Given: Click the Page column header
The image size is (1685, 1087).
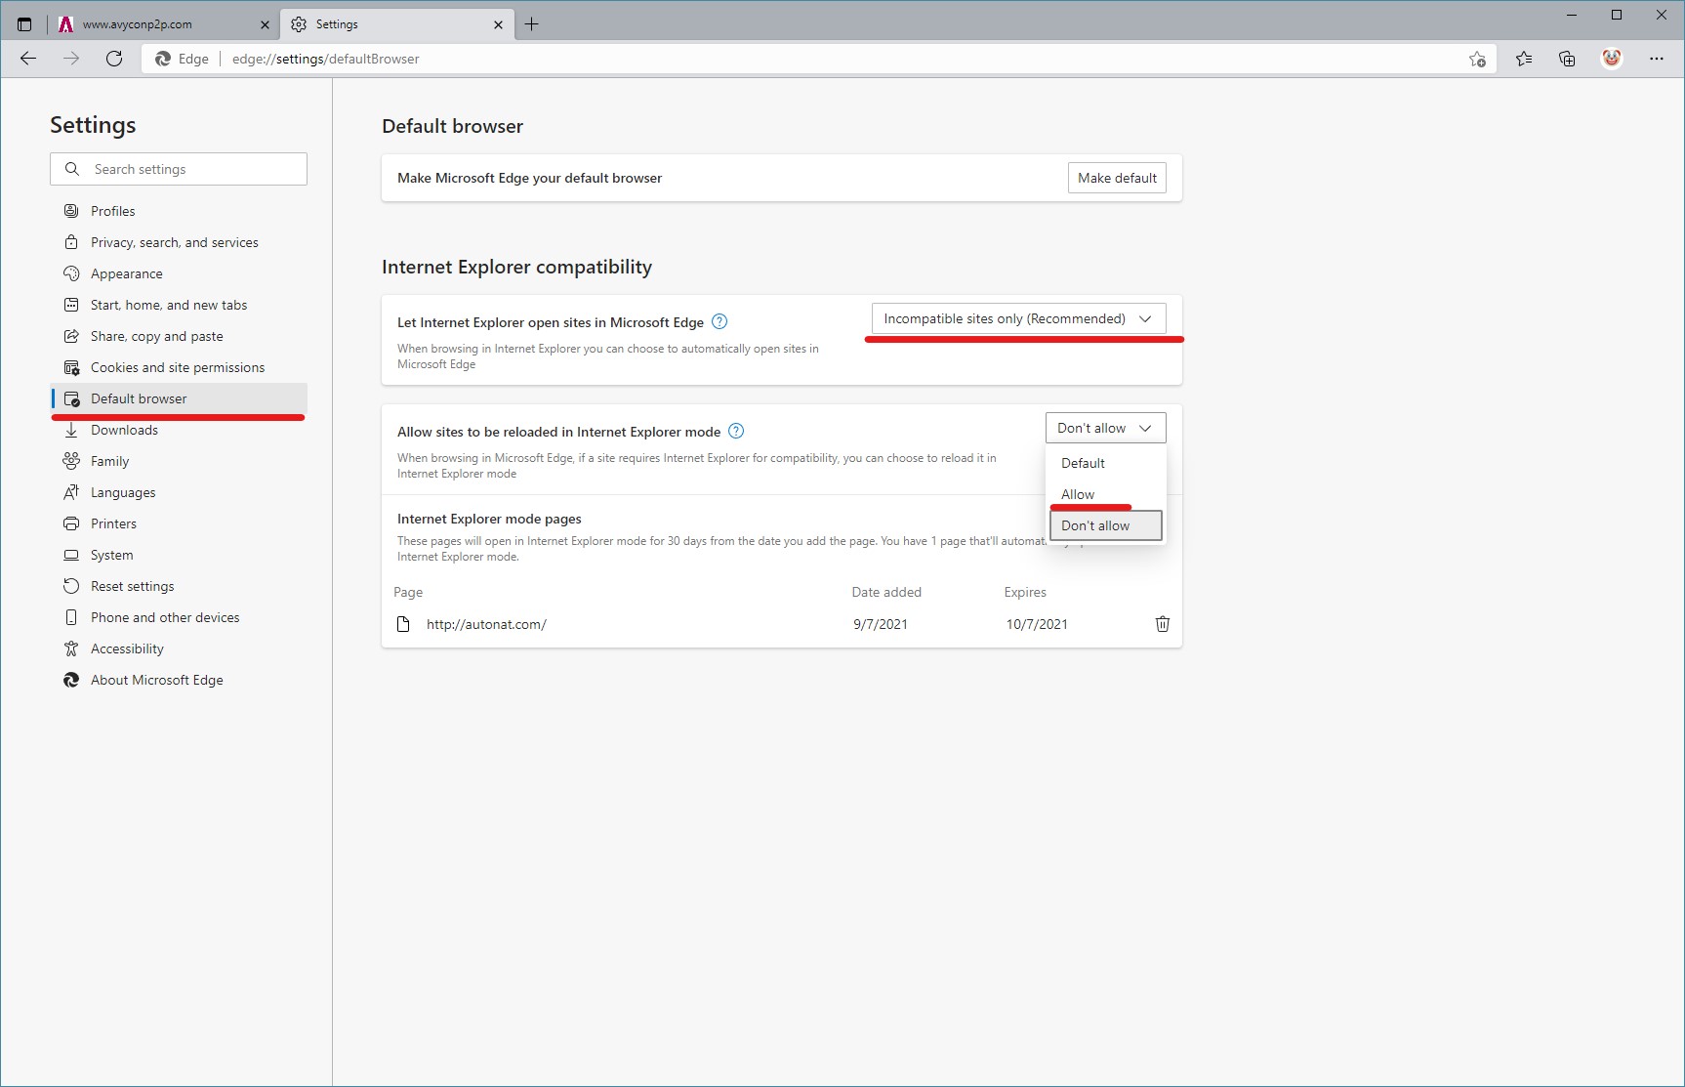Looking at the screenshot, I should pos(408,592).
